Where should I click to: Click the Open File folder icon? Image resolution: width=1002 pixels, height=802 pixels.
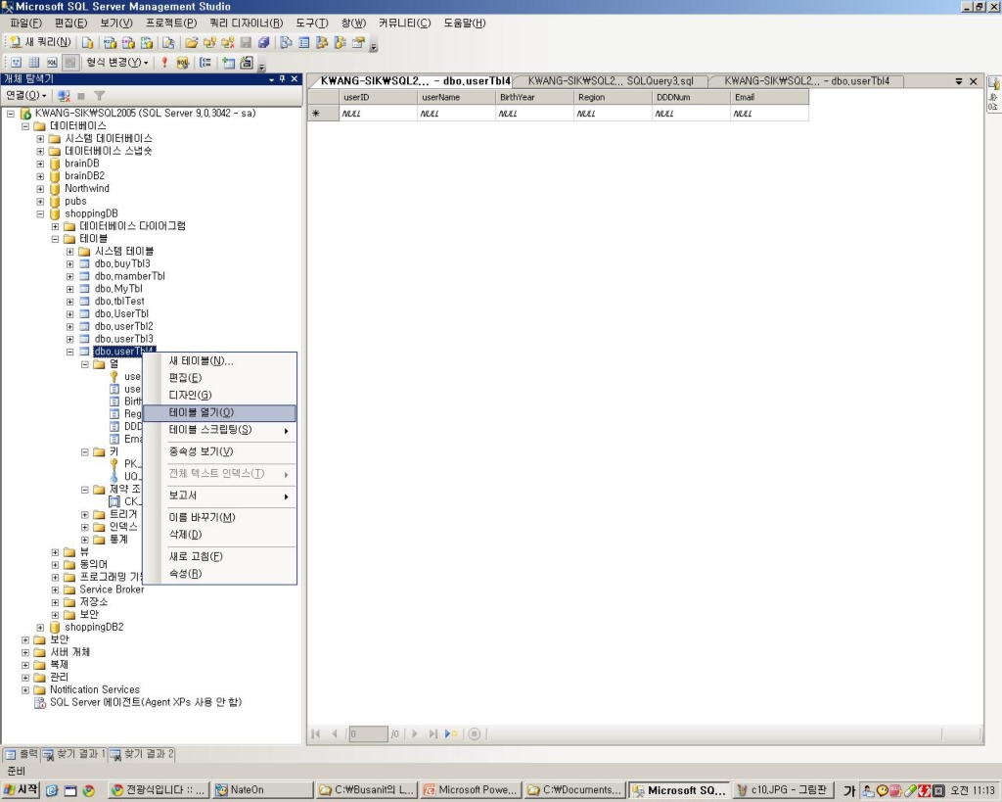[191, 43]
